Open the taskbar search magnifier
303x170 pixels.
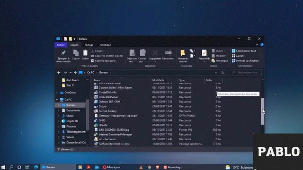click(x=11, y=167)
